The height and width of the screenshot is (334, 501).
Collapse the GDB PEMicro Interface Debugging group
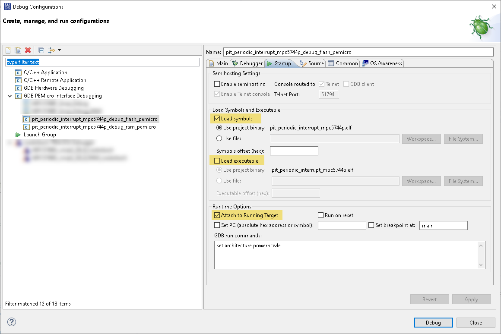[x=10, y=95]
